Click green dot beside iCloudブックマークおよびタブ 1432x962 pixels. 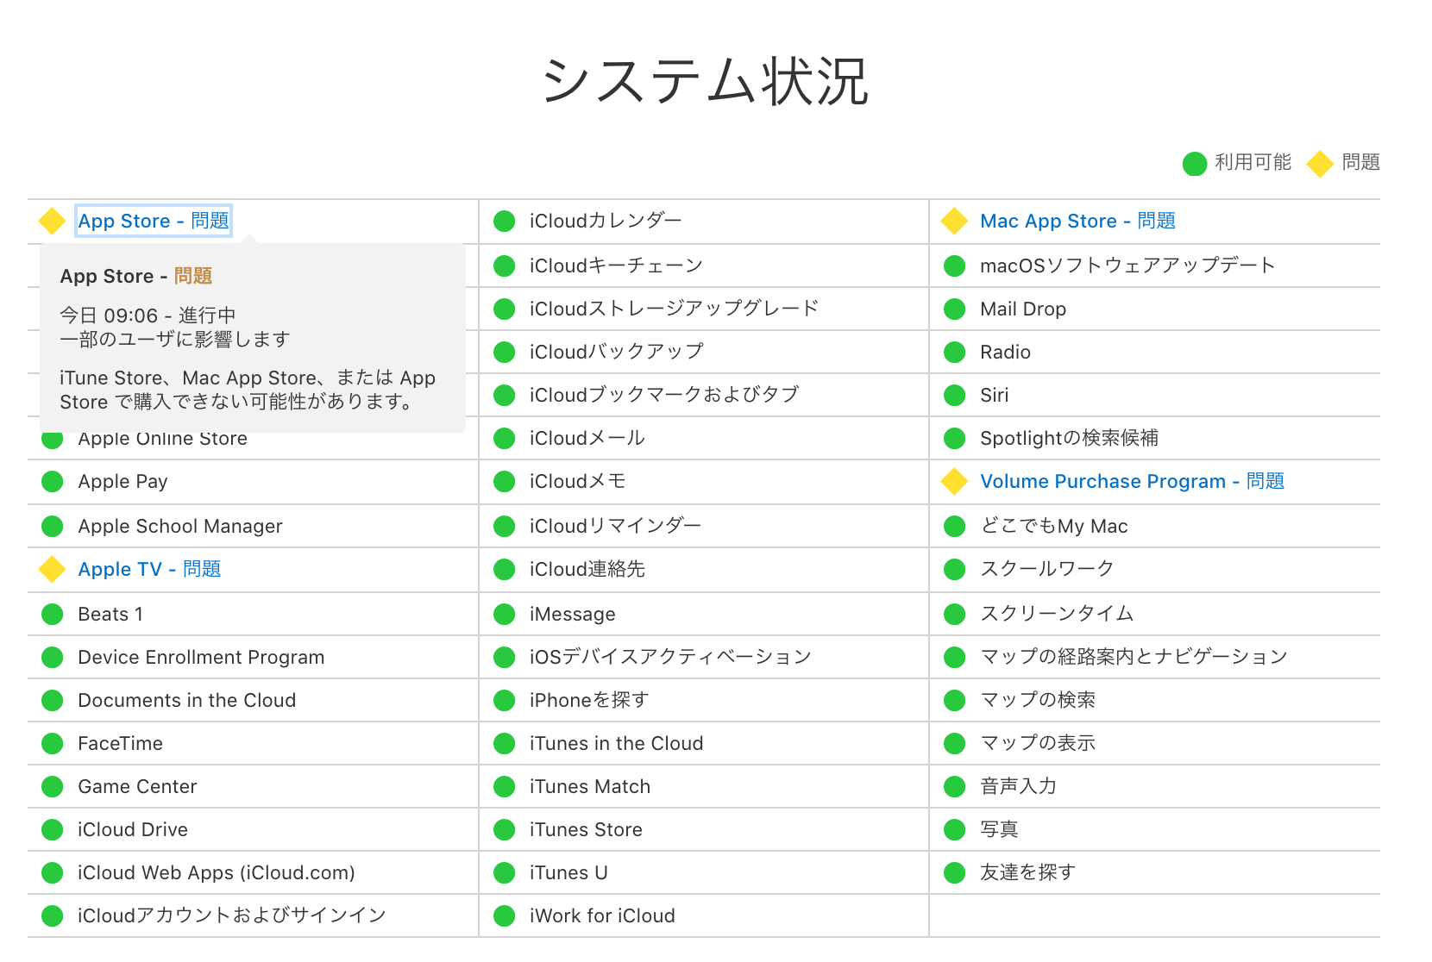click(505, 396)
